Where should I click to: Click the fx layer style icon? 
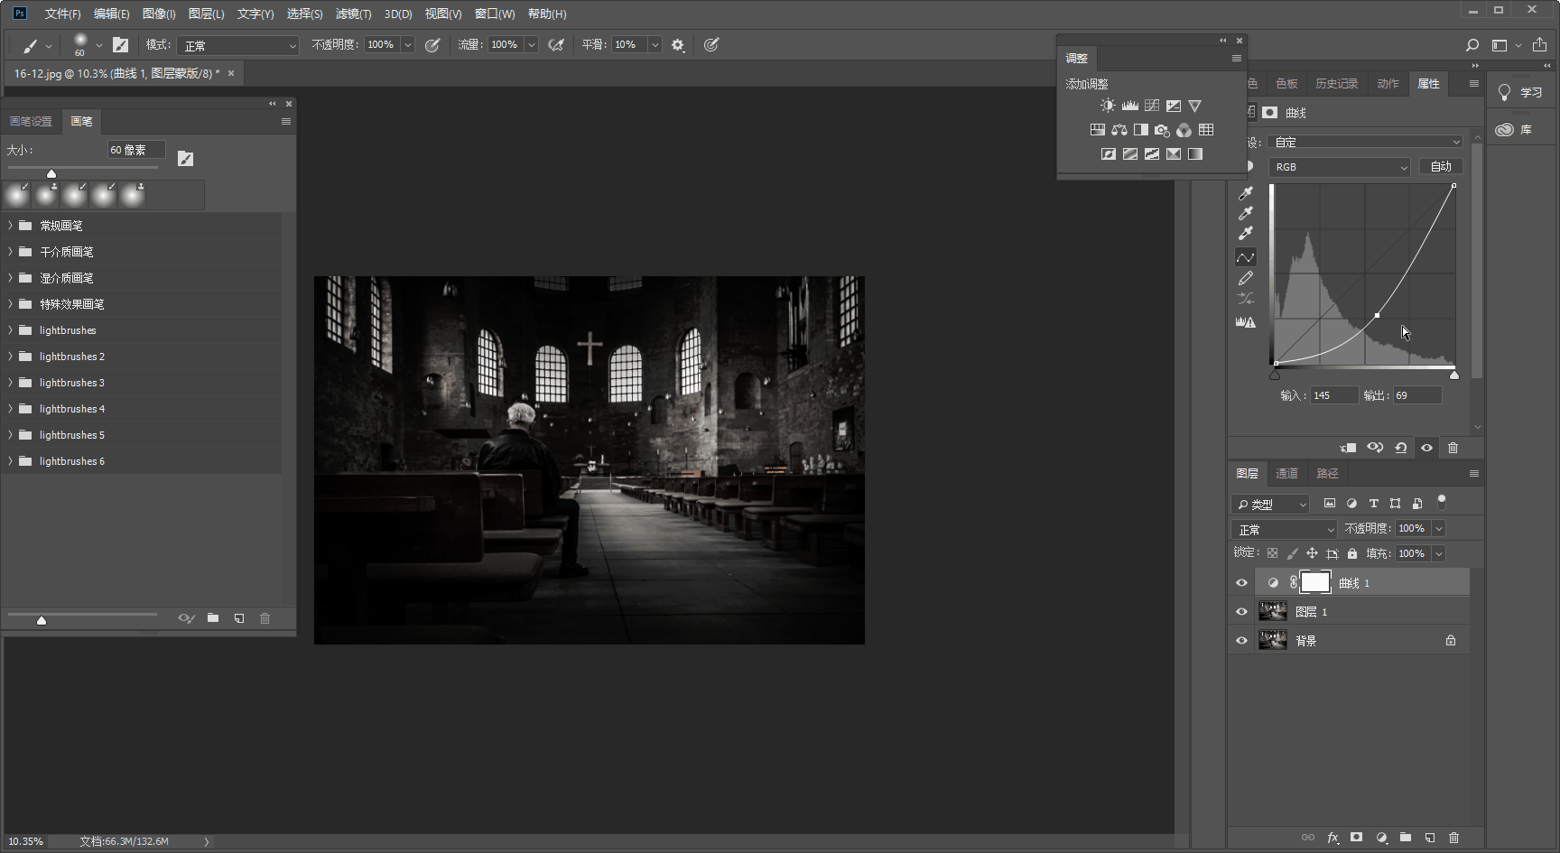point(1332,838)
